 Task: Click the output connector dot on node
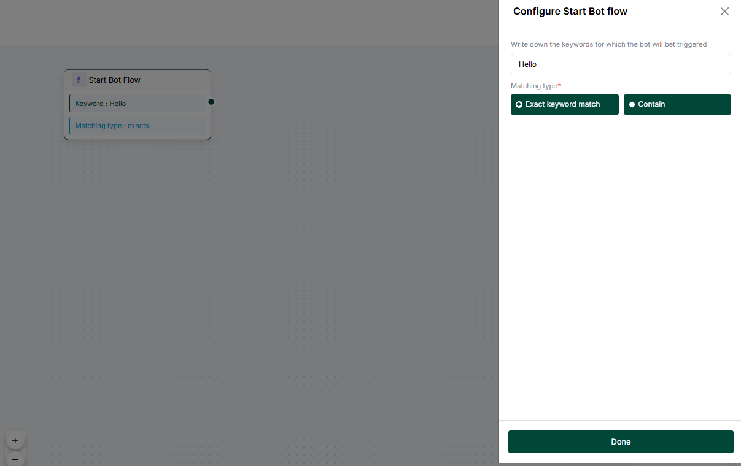coord(211,102)
